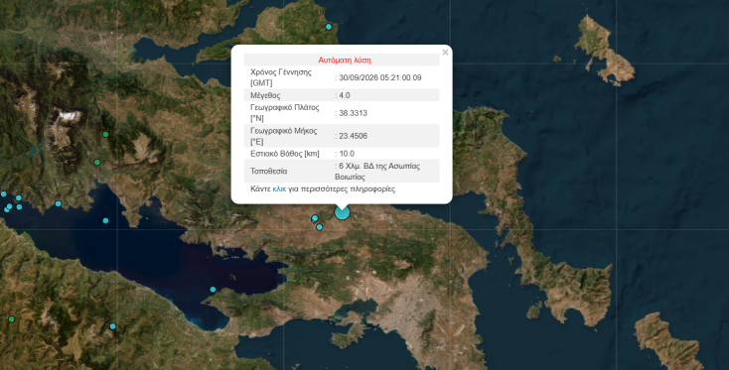Click the 'Μέγεθος' label
The height and width of the screenshot is (370, 729).
pyautogui.click(x=265, y=95)
